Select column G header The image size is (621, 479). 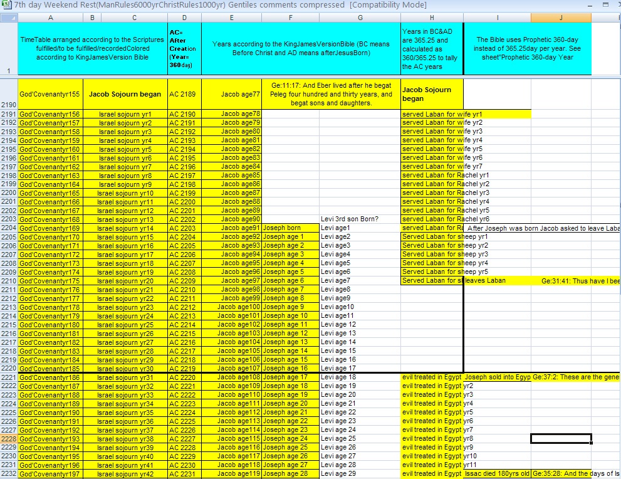pos(360,18)
